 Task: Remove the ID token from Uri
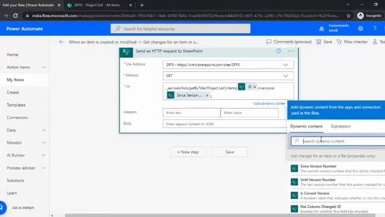click(254, 87)
